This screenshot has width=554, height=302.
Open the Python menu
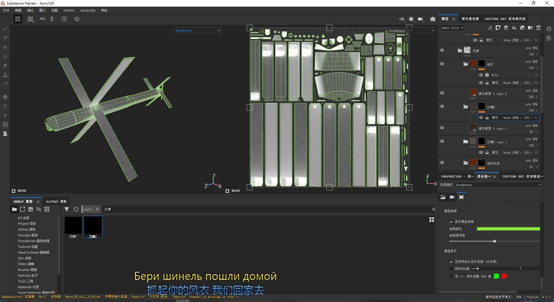pyautogui.click(x=69, y=10)
